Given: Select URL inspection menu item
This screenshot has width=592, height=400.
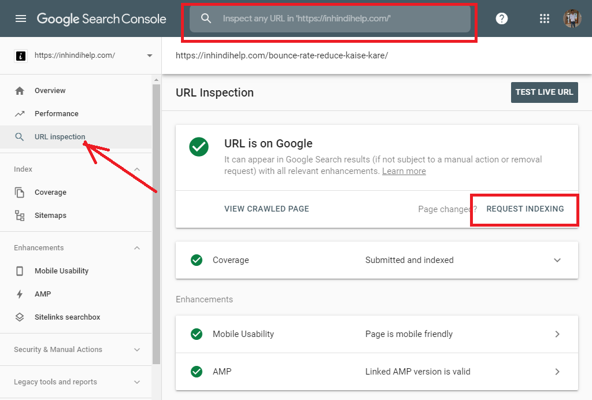Looking at the screenshot, I should (x=76, y=136).
